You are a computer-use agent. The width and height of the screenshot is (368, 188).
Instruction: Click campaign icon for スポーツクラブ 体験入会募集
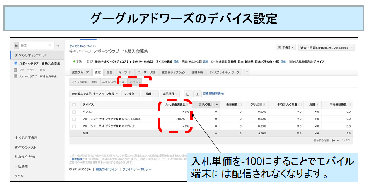coord(15,63)
